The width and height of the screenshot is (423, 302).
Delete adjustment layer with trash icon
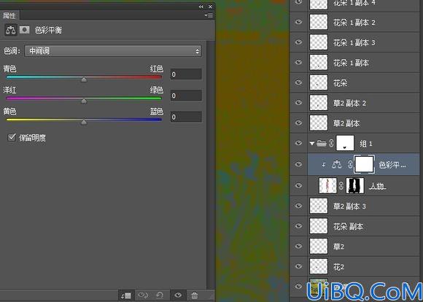195,295
